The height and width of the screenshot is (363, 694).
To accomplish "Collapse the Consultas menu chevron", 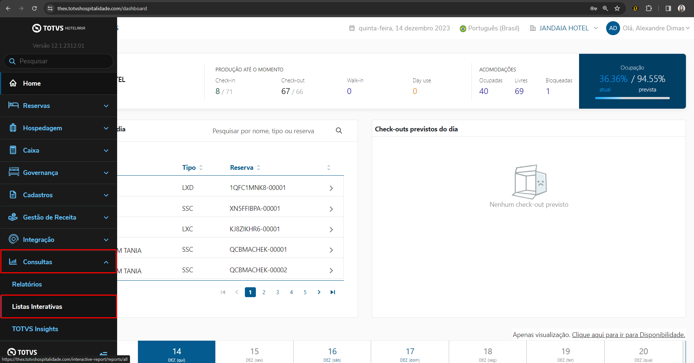I will pos(106,262).
